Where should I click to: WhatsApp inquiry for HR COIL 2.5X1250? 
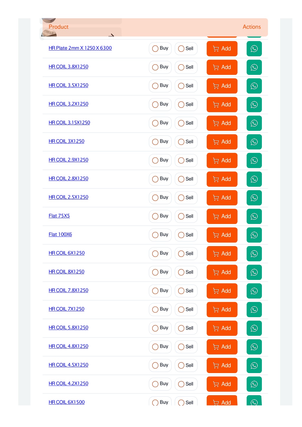click(254, 198)
